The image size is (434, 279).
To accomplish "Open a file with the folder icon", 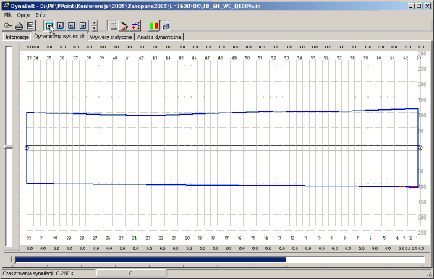I will [8, 26].
